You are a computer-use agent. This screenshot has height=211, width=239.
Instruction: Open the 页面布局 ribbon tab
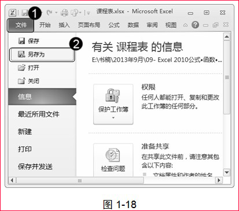coord(89,25)
